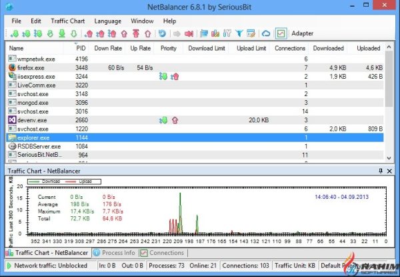Click the outlined red upload arrow icon
Viewport: 400px width, 277px height.
pyautogui.click(x=148, y=33)
